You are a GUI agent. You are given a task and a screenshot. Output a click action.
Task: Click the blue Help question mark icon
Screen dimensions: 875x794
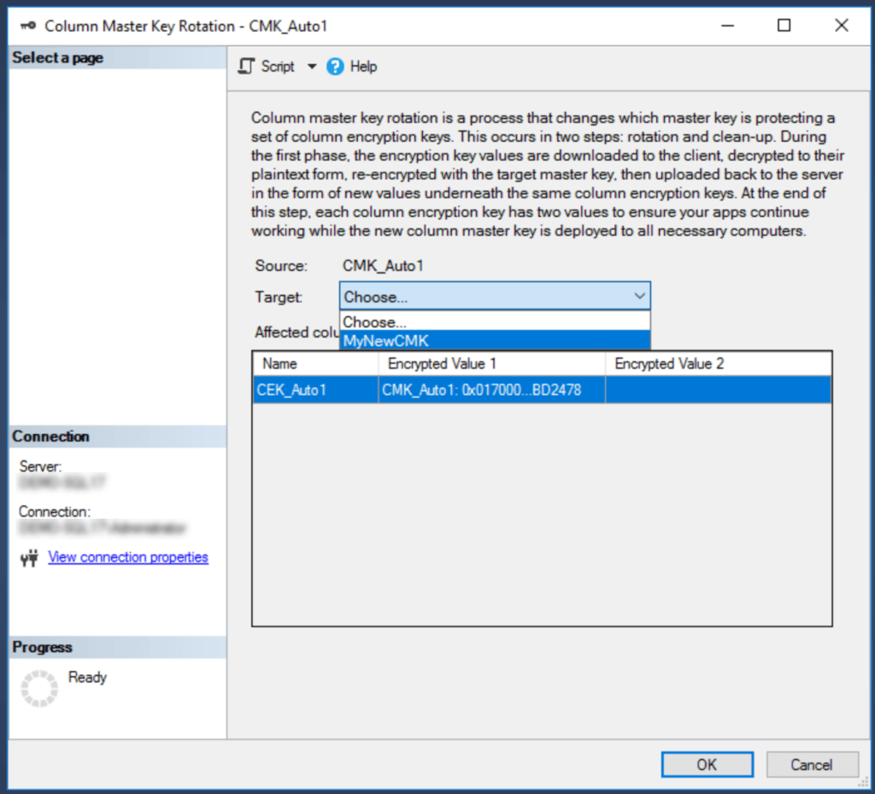point(335,67)
